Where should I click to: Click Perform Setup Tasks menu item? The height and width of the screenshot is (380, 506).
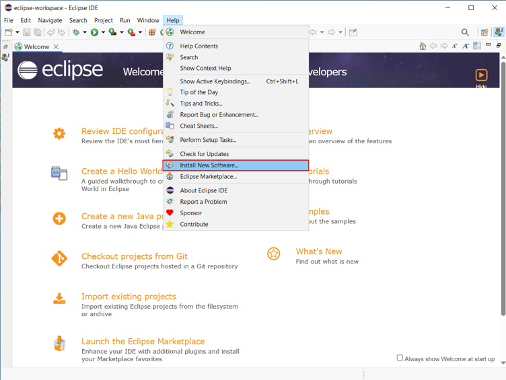point(236,140)
